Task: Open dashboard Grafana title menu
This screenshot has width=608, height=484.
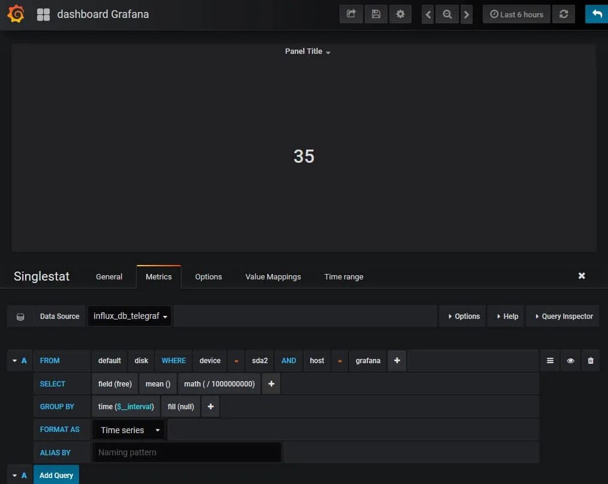Action: point(103,14)
